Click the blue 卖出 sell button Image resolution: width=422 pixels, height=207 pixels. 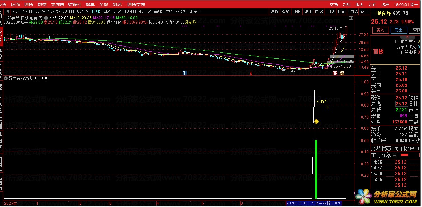tap(399, 30)
